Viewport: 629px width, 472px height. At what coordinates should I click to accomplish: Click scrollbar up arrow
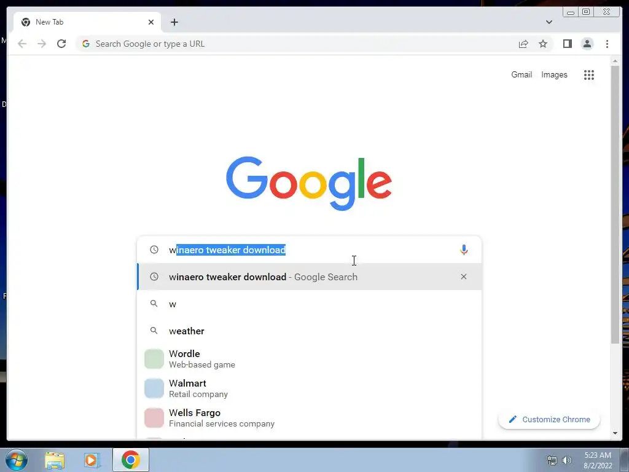(615, 61)
